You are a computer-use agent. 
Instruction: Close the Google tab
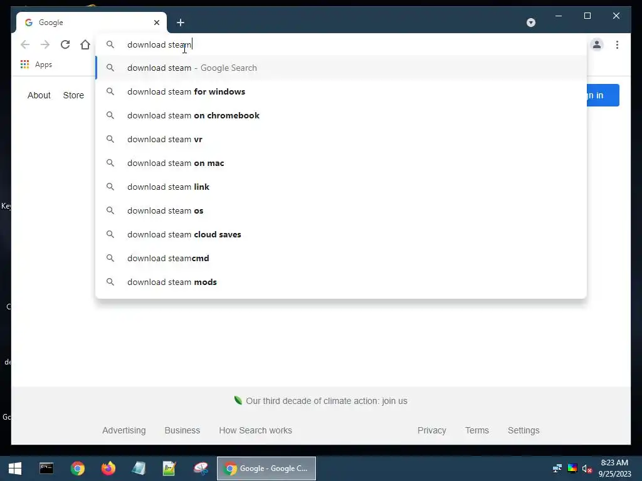click(156, 23)
